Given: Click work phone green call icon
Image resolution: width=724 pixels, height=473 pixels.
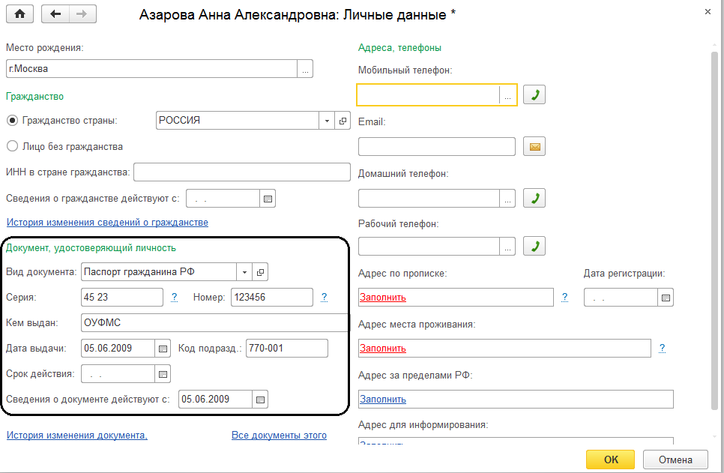Looking at the screenshot, I should tap(534, 246).
